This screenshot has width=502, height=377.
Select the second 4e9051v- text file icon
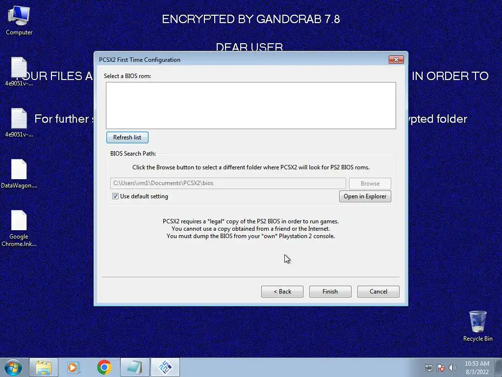[x=19, y=122]
